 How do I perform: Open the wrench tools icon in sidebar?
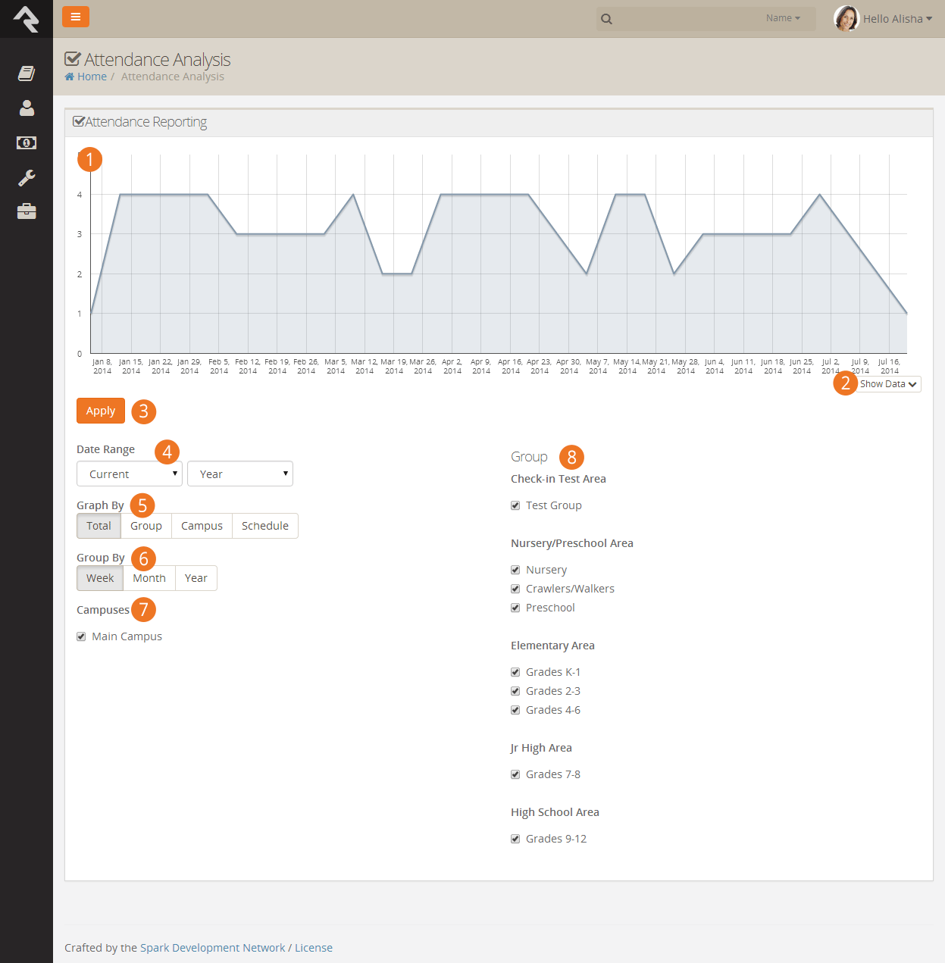(27, 177)
